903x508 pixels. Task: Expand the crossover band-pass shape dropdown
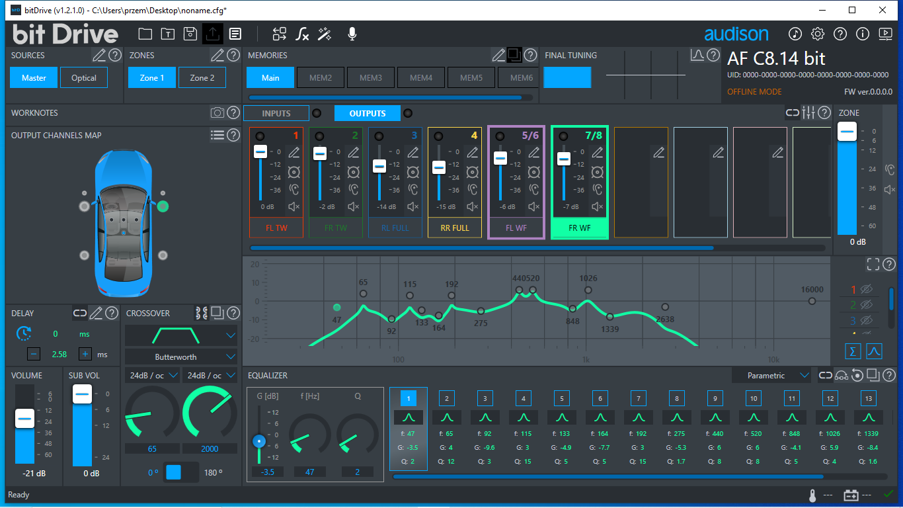coord(180,335)
